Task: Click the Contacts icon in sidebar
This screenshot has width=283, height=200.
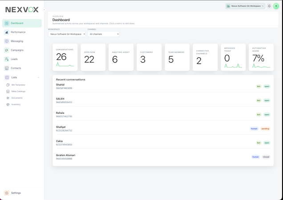Action: pyautogui.click(x=7, y=68)
